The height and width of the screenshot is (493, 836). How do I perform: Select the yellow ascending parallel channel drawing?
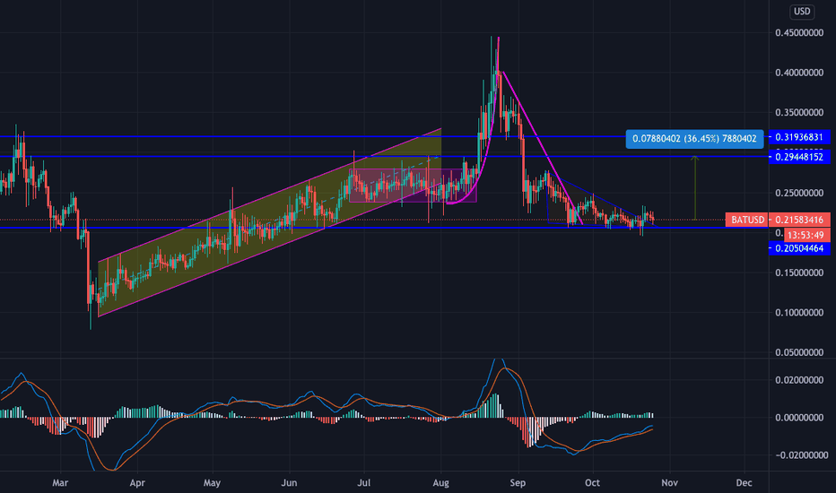coord(269,221)
